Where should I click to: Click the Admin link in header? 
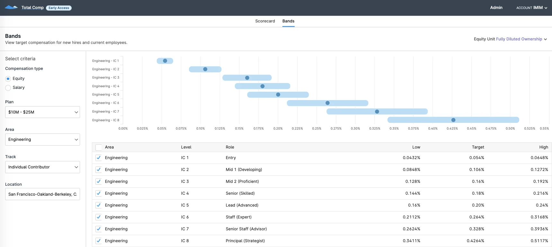tap(496, 8)
